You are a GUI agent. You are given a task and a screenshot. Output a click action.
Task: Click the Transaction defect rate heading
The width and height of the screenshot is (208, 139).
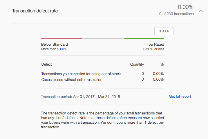click(35, 11)
